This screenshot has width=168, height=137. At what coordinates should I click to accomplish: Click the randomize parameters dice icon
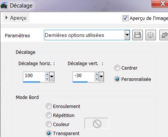151,35
